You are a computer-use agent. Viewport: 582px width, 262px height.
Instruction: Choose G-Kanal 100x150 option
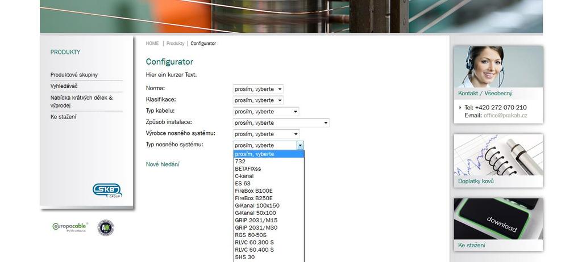[268, 205]
